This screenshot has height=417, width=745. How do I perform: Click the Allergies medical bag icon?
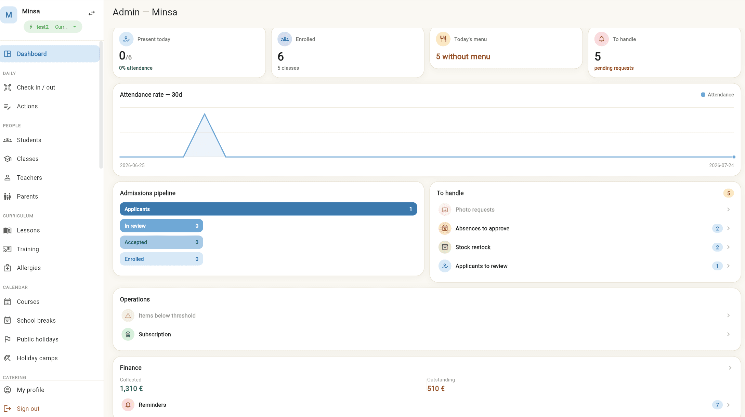pyautogui.click(x=8, y=268)
